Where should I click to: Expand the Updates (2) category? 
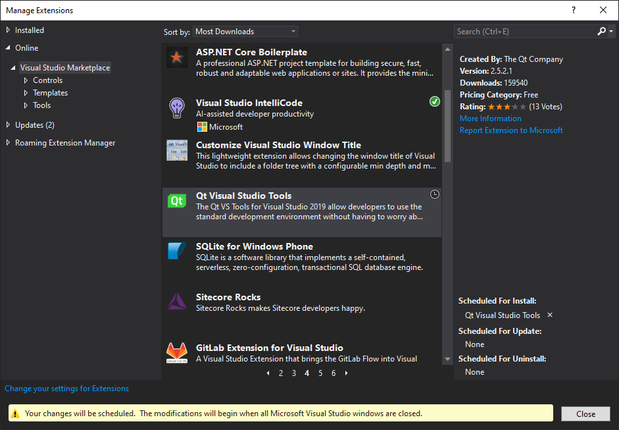pyautogui.click(x=8, y=125)
